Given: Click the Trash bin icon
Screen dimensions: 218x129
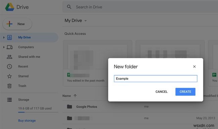Looking at the screenshot, I should coord(9,86).
